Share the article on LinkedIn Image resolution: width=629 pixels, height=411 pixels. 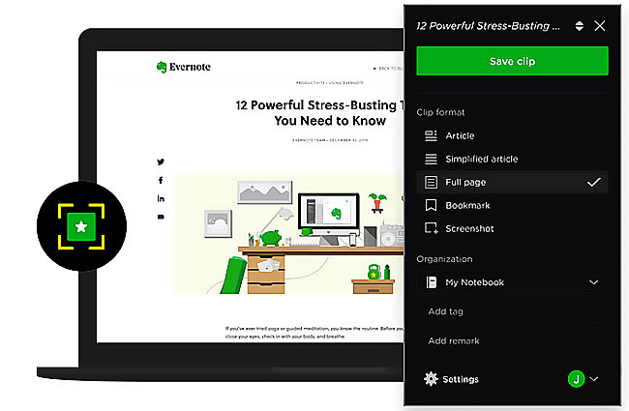pyautogui.click(x=161, y=198)
